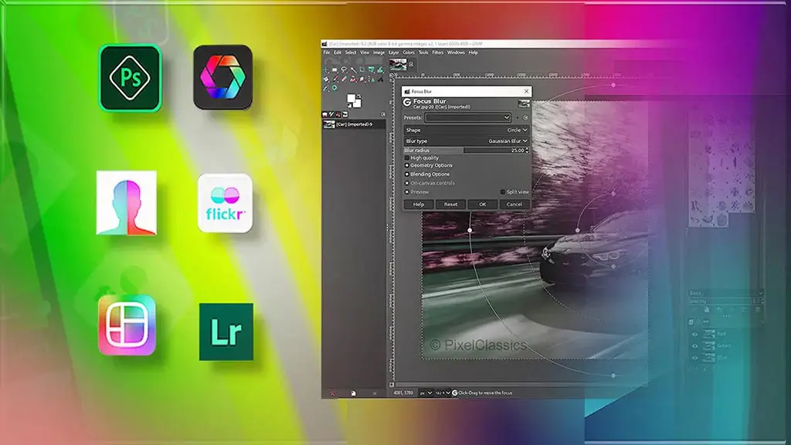The height and width of the screenshot is (445, 791).
Task: Open the Edit menu
Action: (338, 53)
